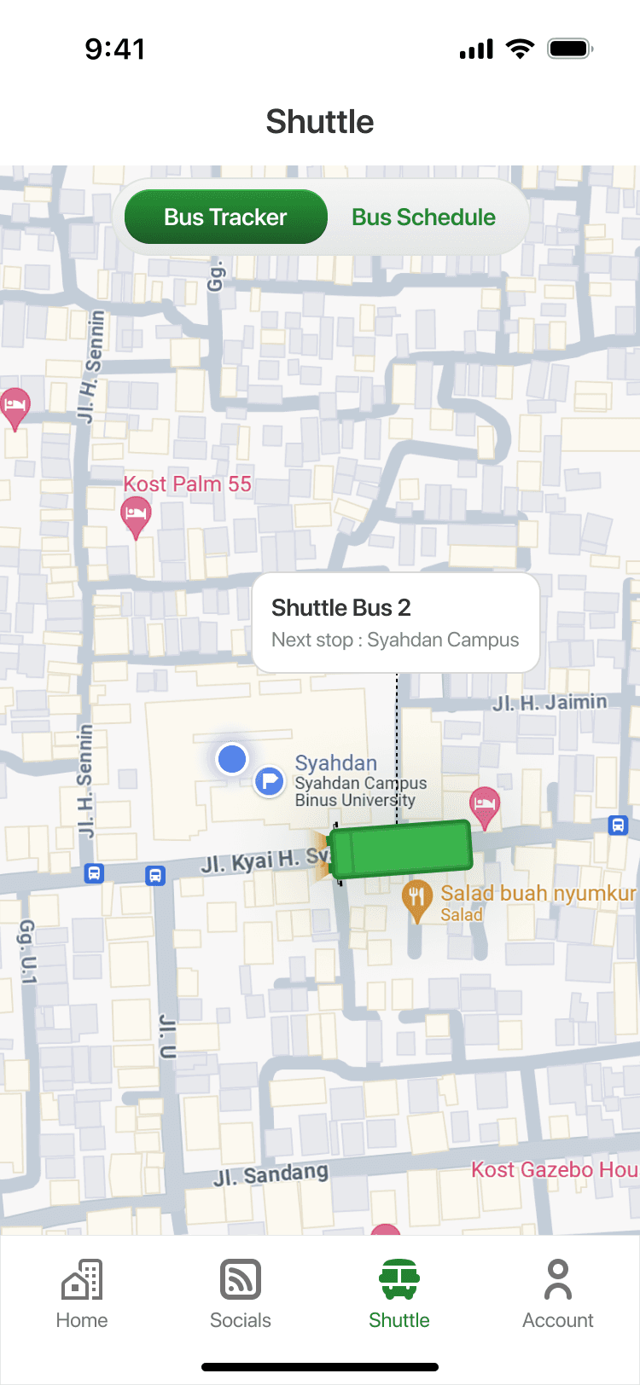
Task: Tap the Syahdan Campus Binus University label
Action: tap(361, 781)
